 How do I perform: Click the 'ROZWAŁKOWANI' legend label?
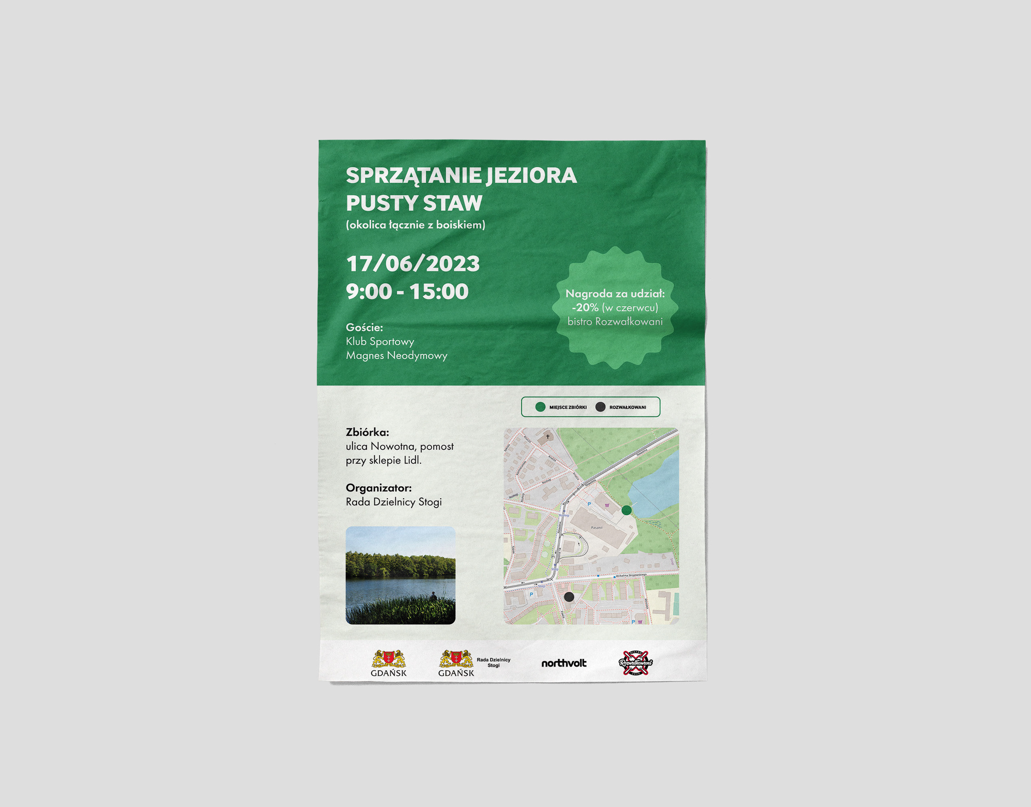tap(627, 407)
